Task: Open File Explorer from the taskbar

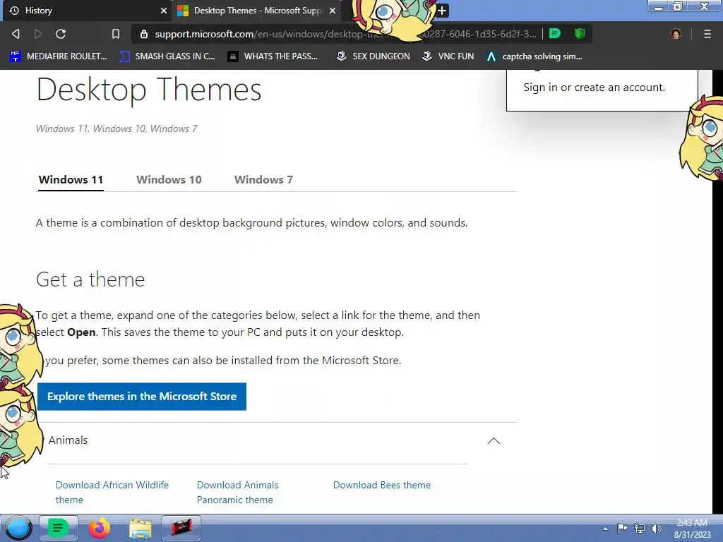Action: (x=141, y=529)
